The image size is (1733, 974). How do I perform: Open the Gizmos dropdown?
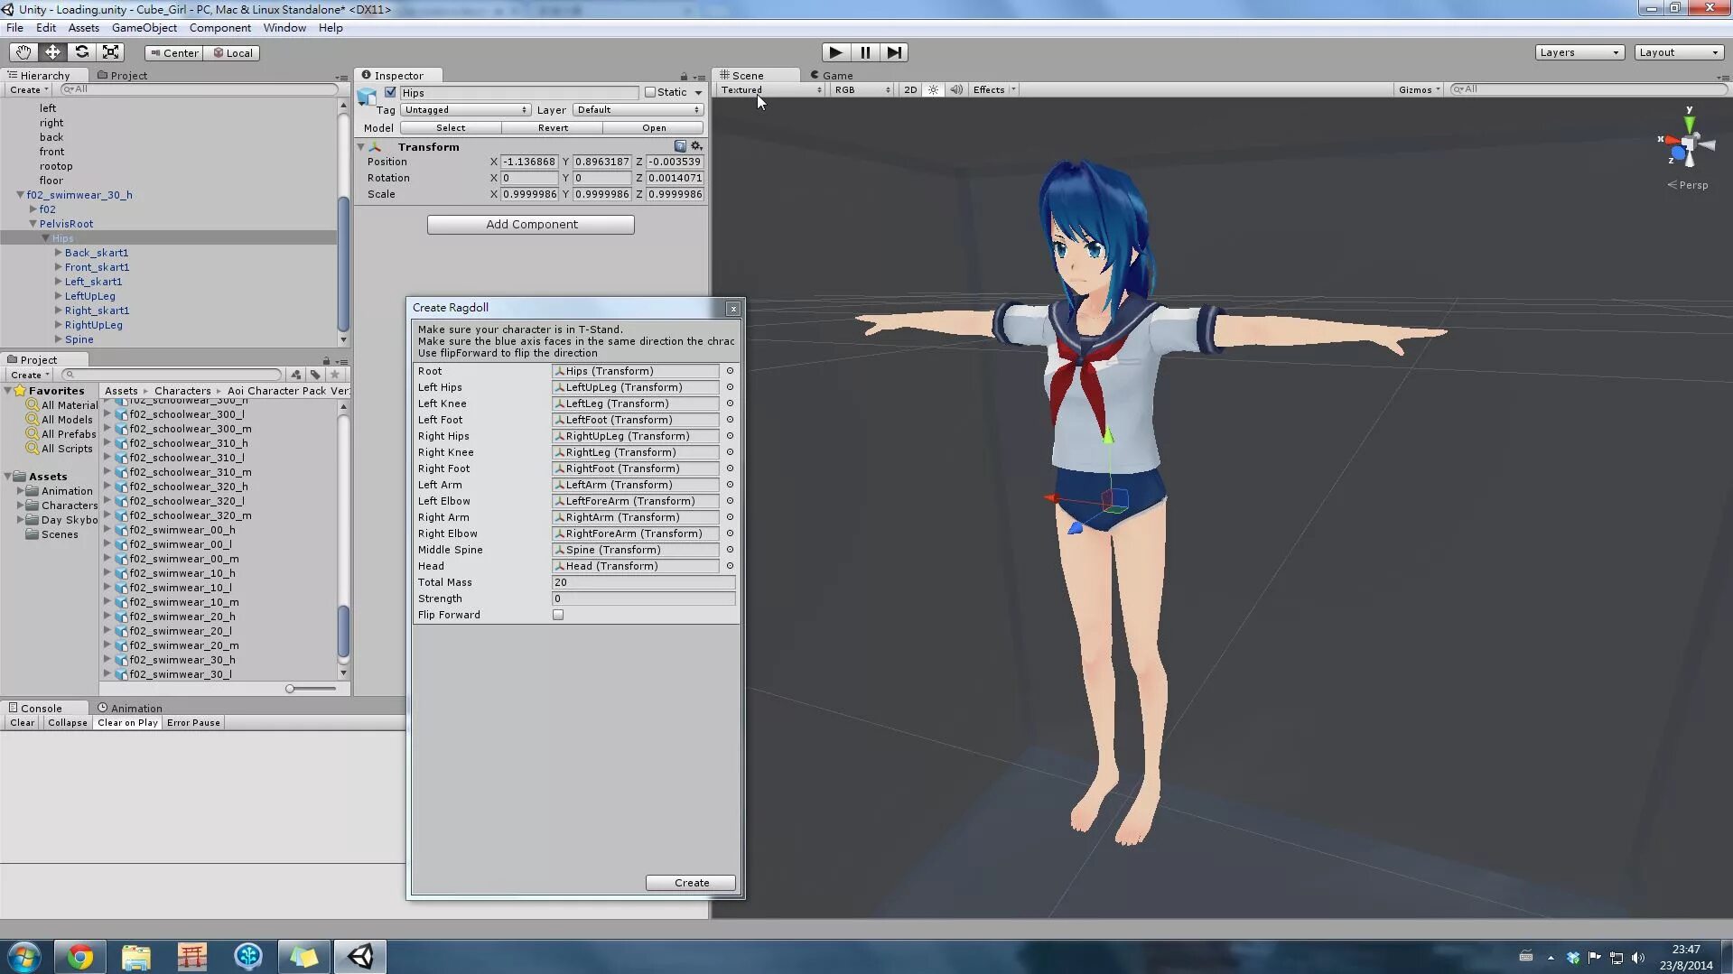click(x=1419, y=89)
